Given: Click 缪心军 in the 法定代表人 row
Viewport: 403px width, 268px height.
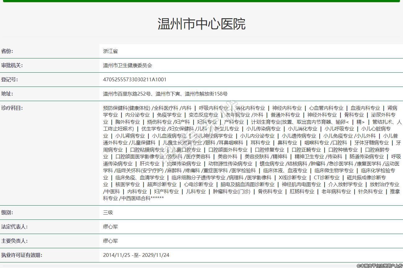Looking at the screenshot, I should (110, 227).
